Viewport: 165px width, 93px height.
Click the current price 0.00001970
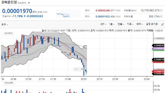click(x=17, y=11)
